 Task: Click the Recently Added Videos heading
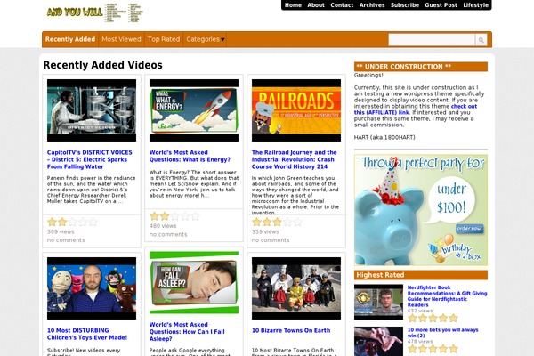103,65
